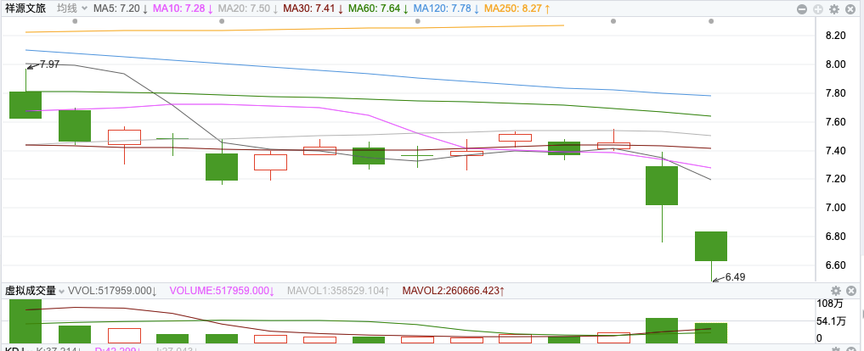Click the orange MA250 line

click(x=296, y=29)
